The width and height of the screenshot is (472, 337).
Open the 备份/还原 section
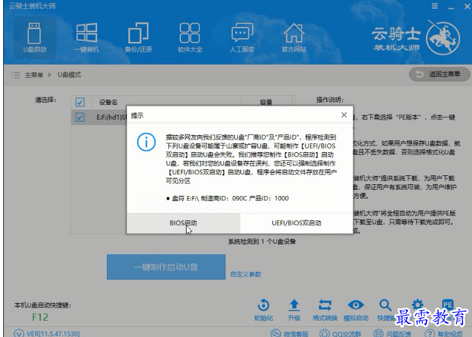[138, 38]
